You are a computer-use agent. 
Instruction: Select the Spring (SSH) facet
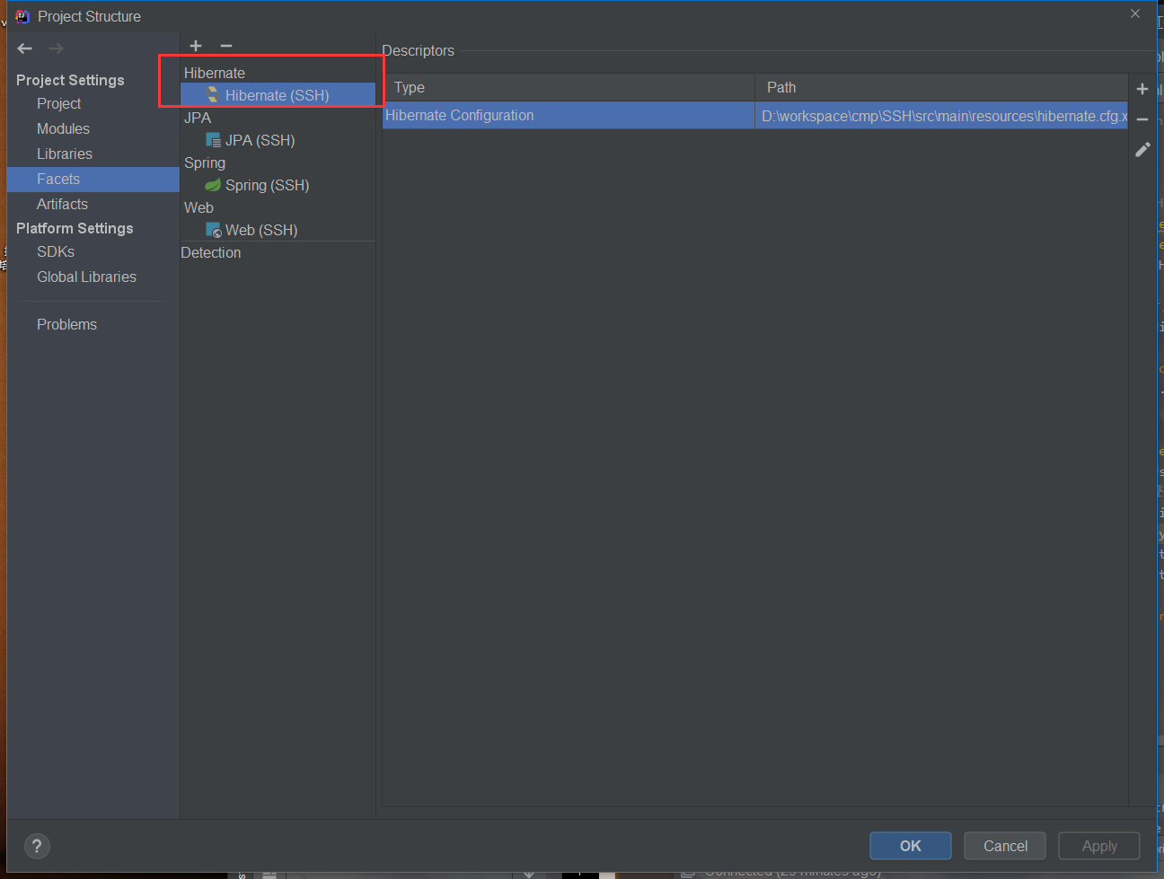[267, 185]
